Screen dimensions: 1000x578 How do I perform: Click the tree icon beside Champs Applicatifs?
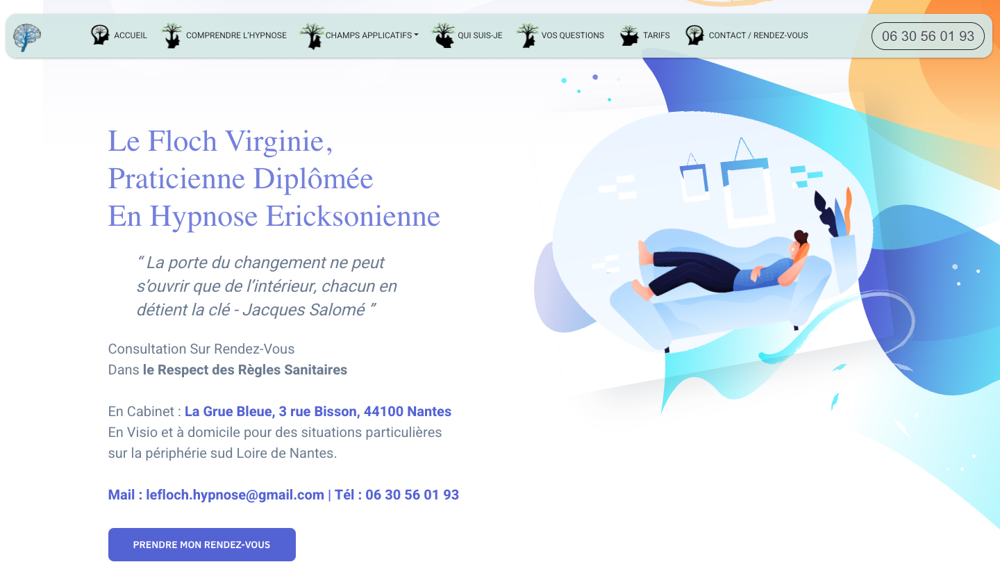[312, 35]
